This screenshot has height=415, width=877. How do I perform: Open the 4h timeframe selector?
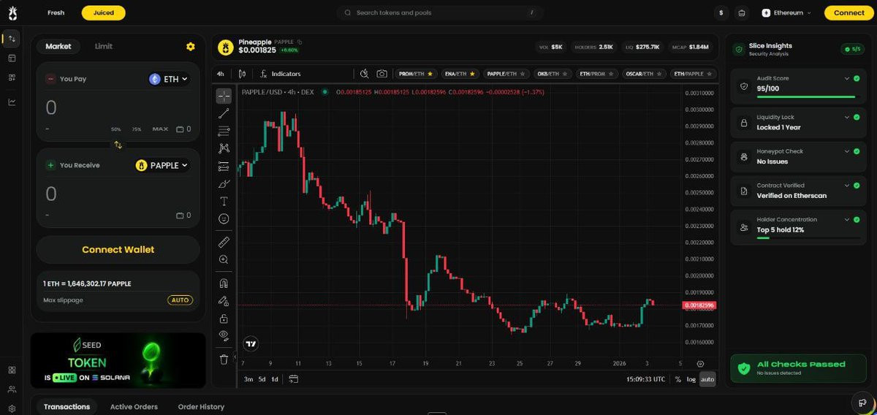[221, 74]
